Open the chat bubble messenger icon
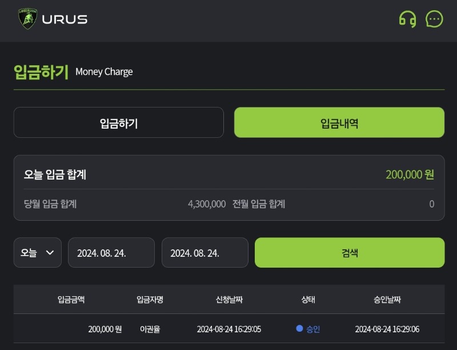The height and width of the screenshot is (350, 457). [434, 19]
